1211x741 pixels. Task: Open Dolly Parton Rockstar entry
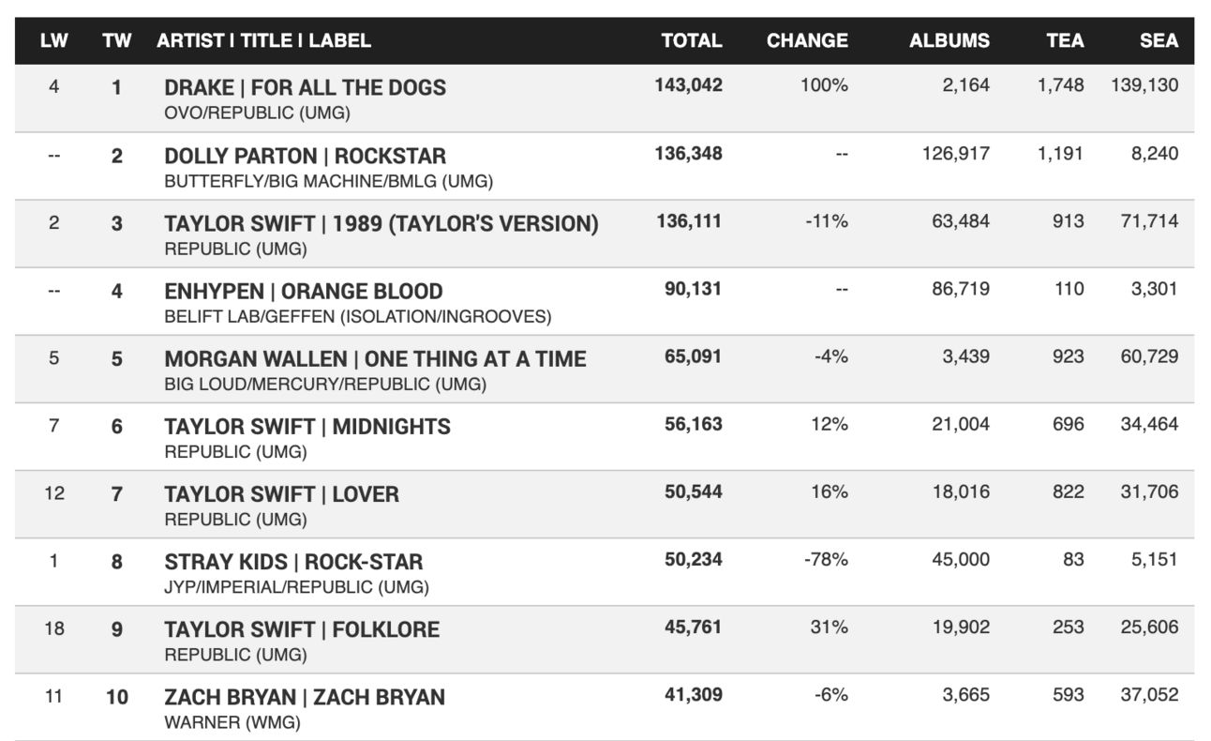click(x=305, y=156)
